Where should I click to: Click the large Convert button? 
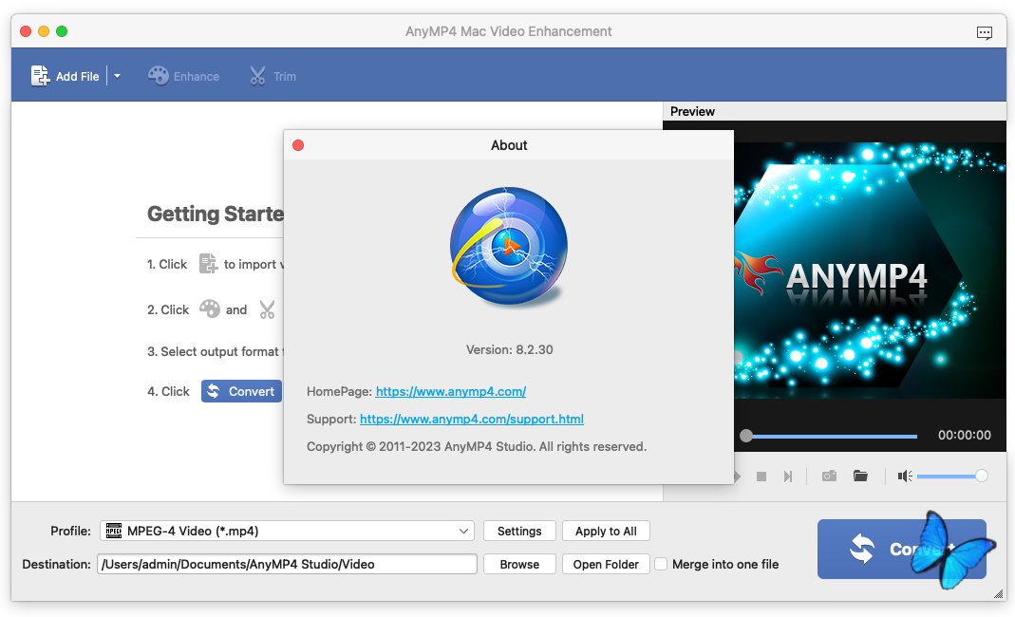[901, 549]
